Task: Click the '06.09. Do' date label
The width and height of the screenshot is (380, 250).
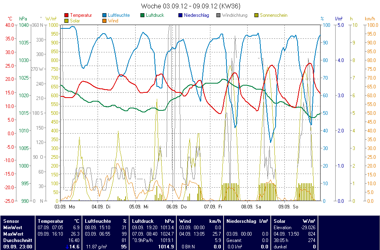Action: 177,207
